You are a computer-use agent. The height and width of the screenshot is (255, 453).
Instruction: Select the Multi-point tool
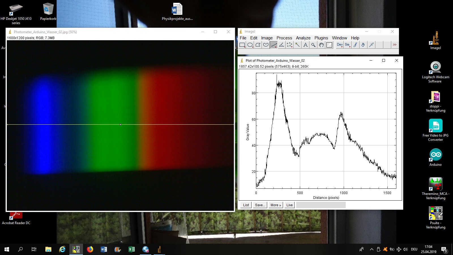(290, 45)
